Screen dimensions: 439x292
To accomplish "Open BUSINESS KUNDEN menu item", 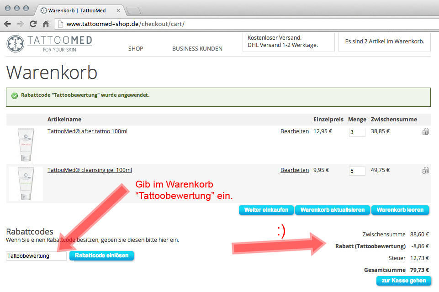I will pos(197,49).
